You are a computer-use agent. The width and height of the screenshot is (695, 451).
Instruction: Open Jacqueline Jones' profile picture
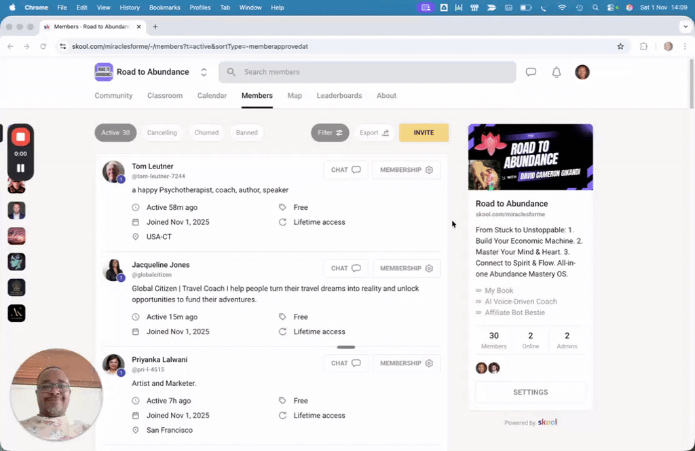point(113,270)
